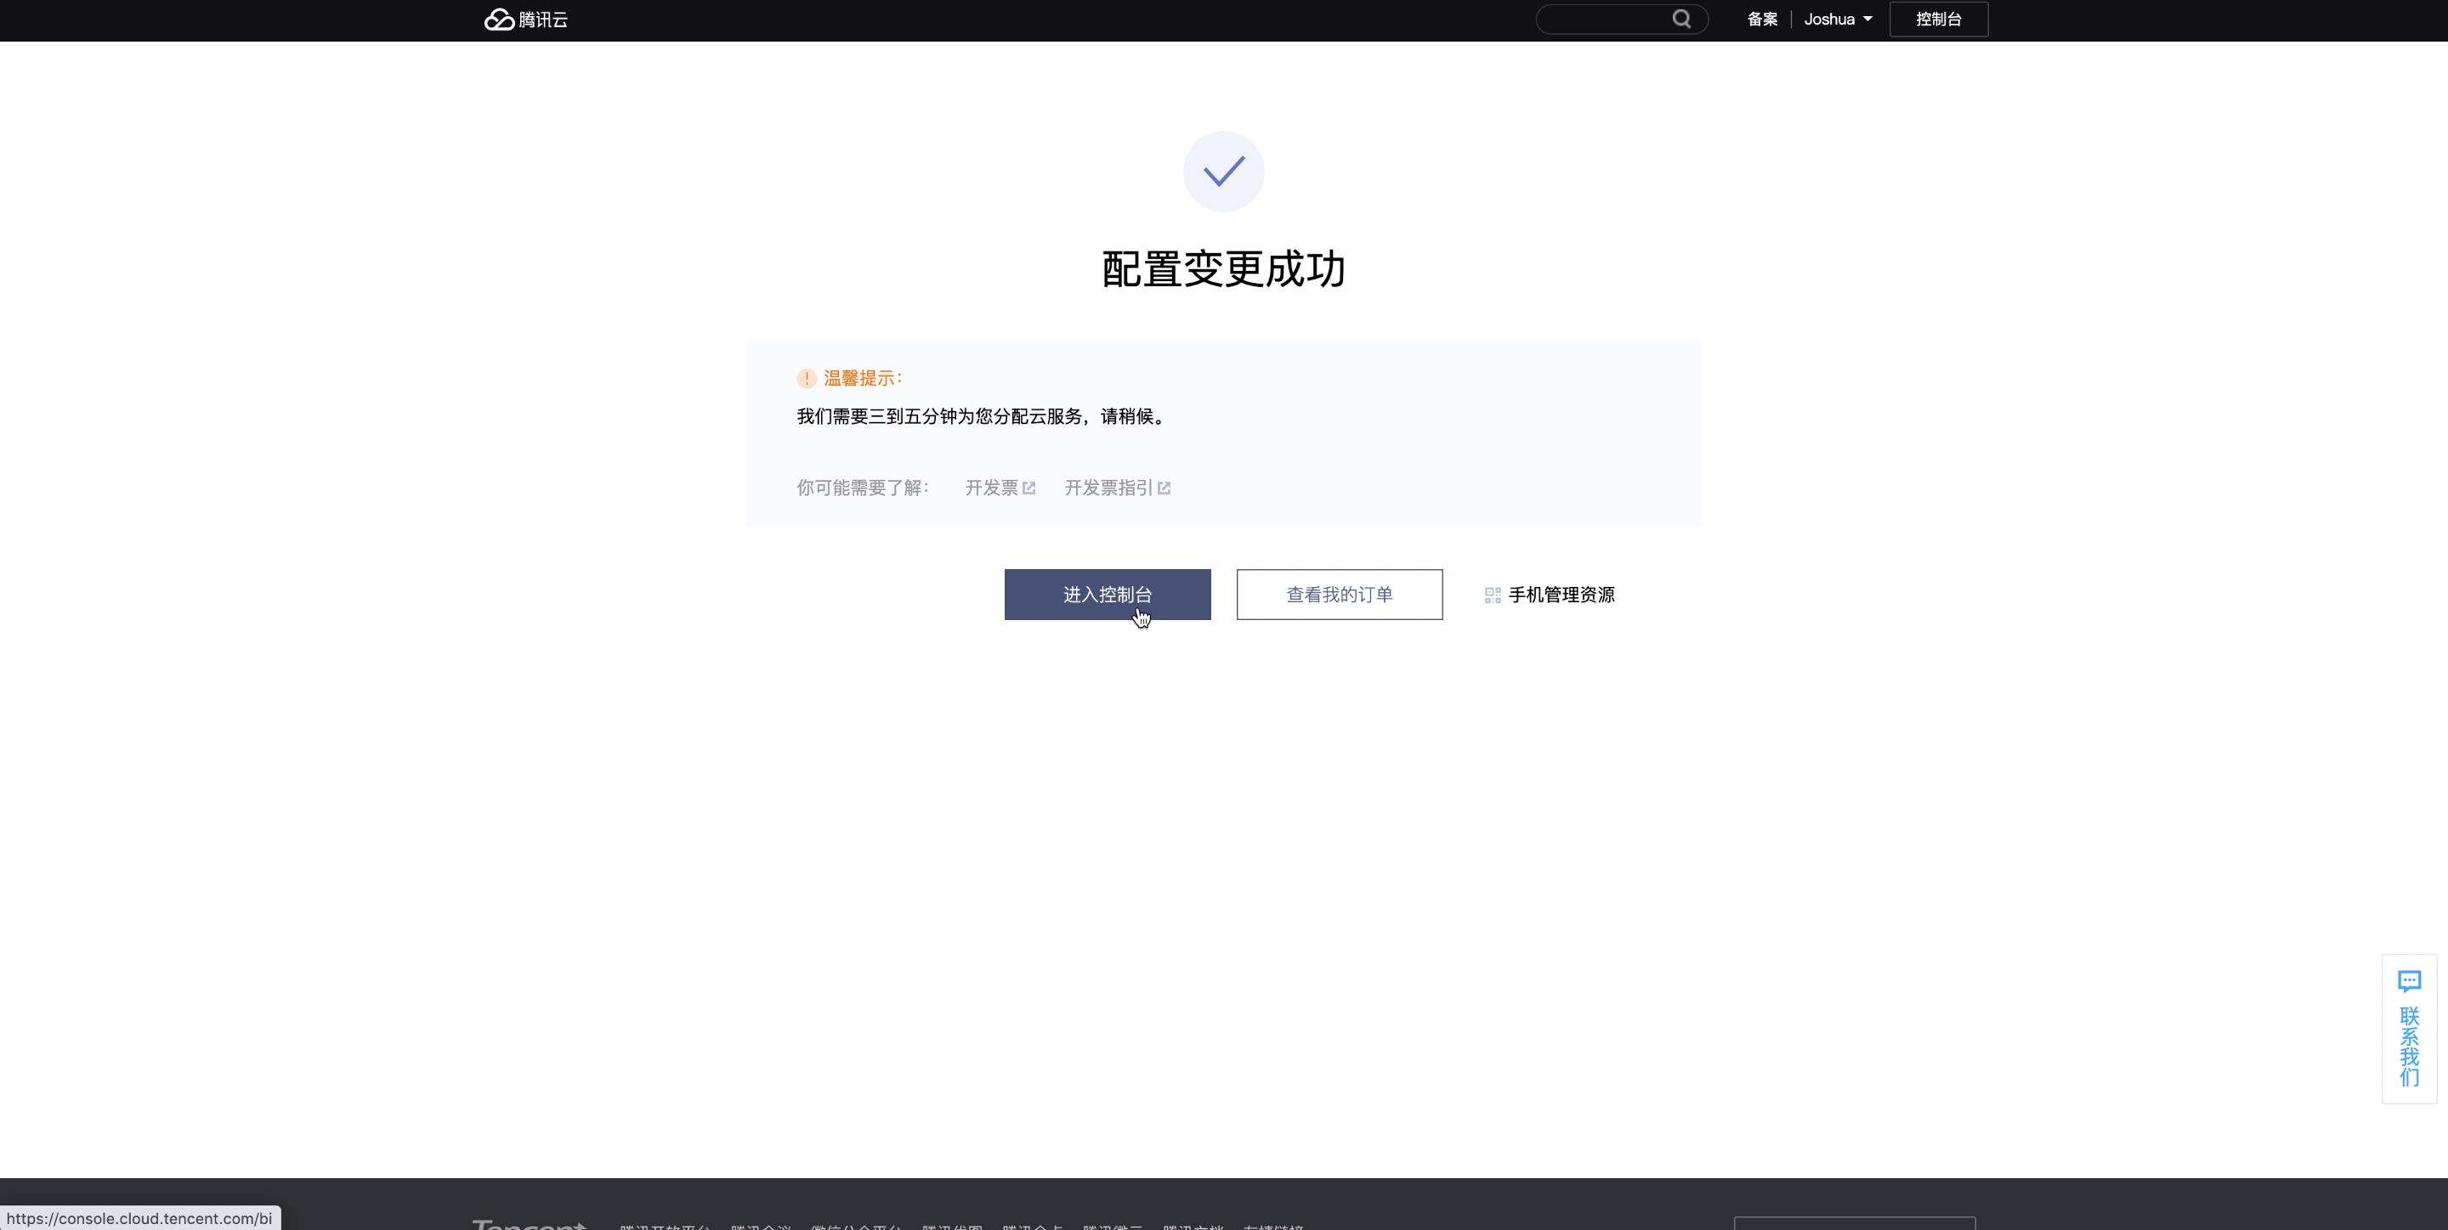Open the 开发票指引 link
2448x1230 pixels.
[x=1108, y=488]
